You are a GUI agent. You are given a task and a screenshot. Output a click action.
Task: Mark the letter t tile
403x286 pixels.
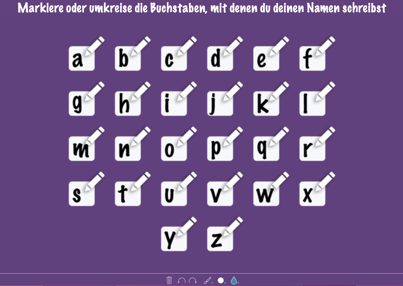click(128, 194)
